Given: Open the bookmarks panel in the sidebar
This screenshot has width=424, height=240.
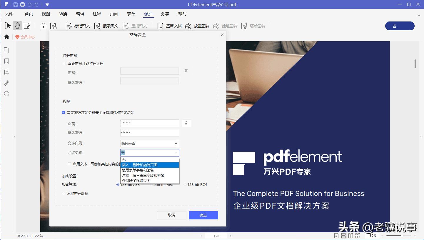Looking at the screenshot, I should [x=6, y=61].
